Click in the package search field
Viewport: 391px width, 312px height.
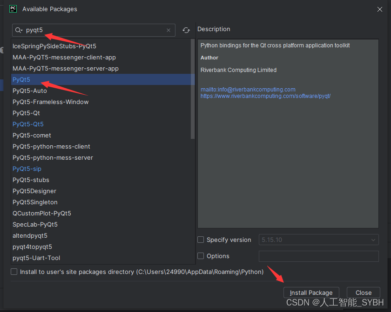[94, 30]
